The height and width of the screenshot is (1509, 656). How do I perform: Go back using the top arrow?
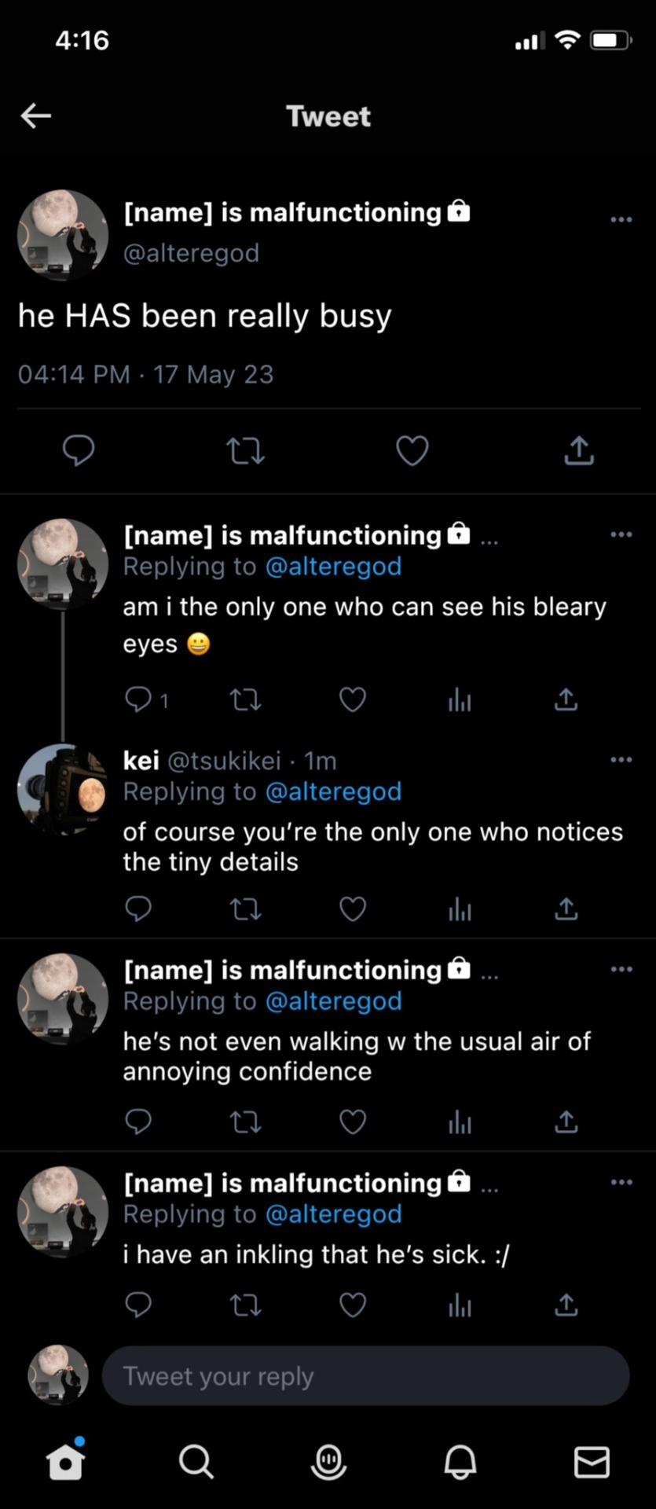coord(36,116)
